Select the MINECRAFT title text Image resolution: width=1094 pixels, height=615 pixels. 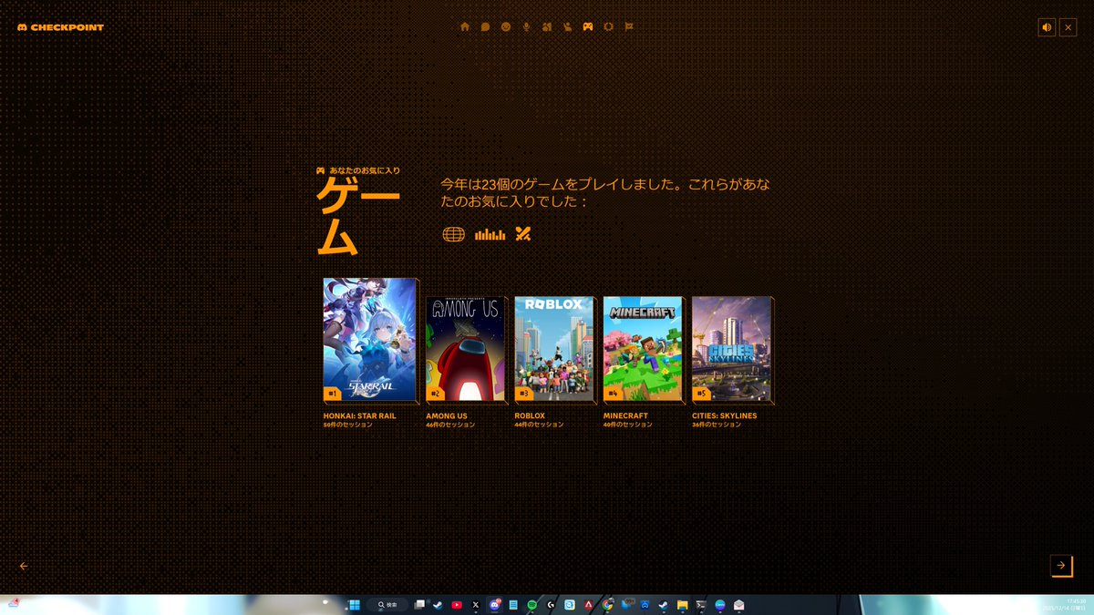pyautogui.click(x=626, y=416)
